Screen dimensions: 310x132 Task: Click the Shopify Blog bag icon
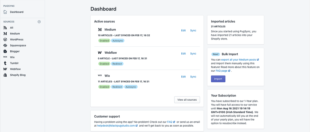click(x=5, y=75)
